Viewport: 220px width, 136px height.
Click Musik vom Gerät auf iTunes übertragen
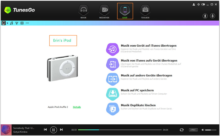pyautogui.click(x=149, y=46)
